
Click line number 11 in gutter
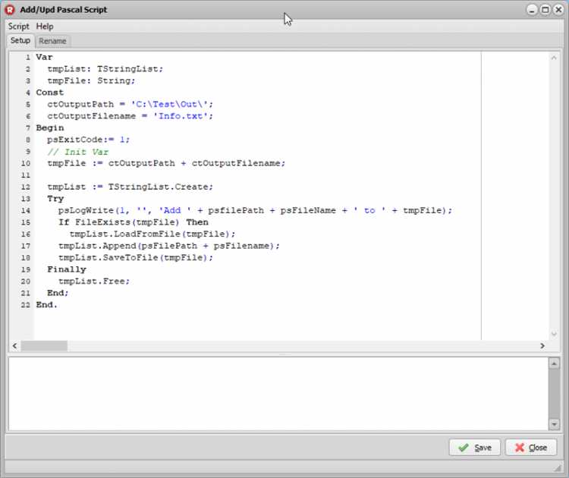pyautogui.click(x=25, y=175)
